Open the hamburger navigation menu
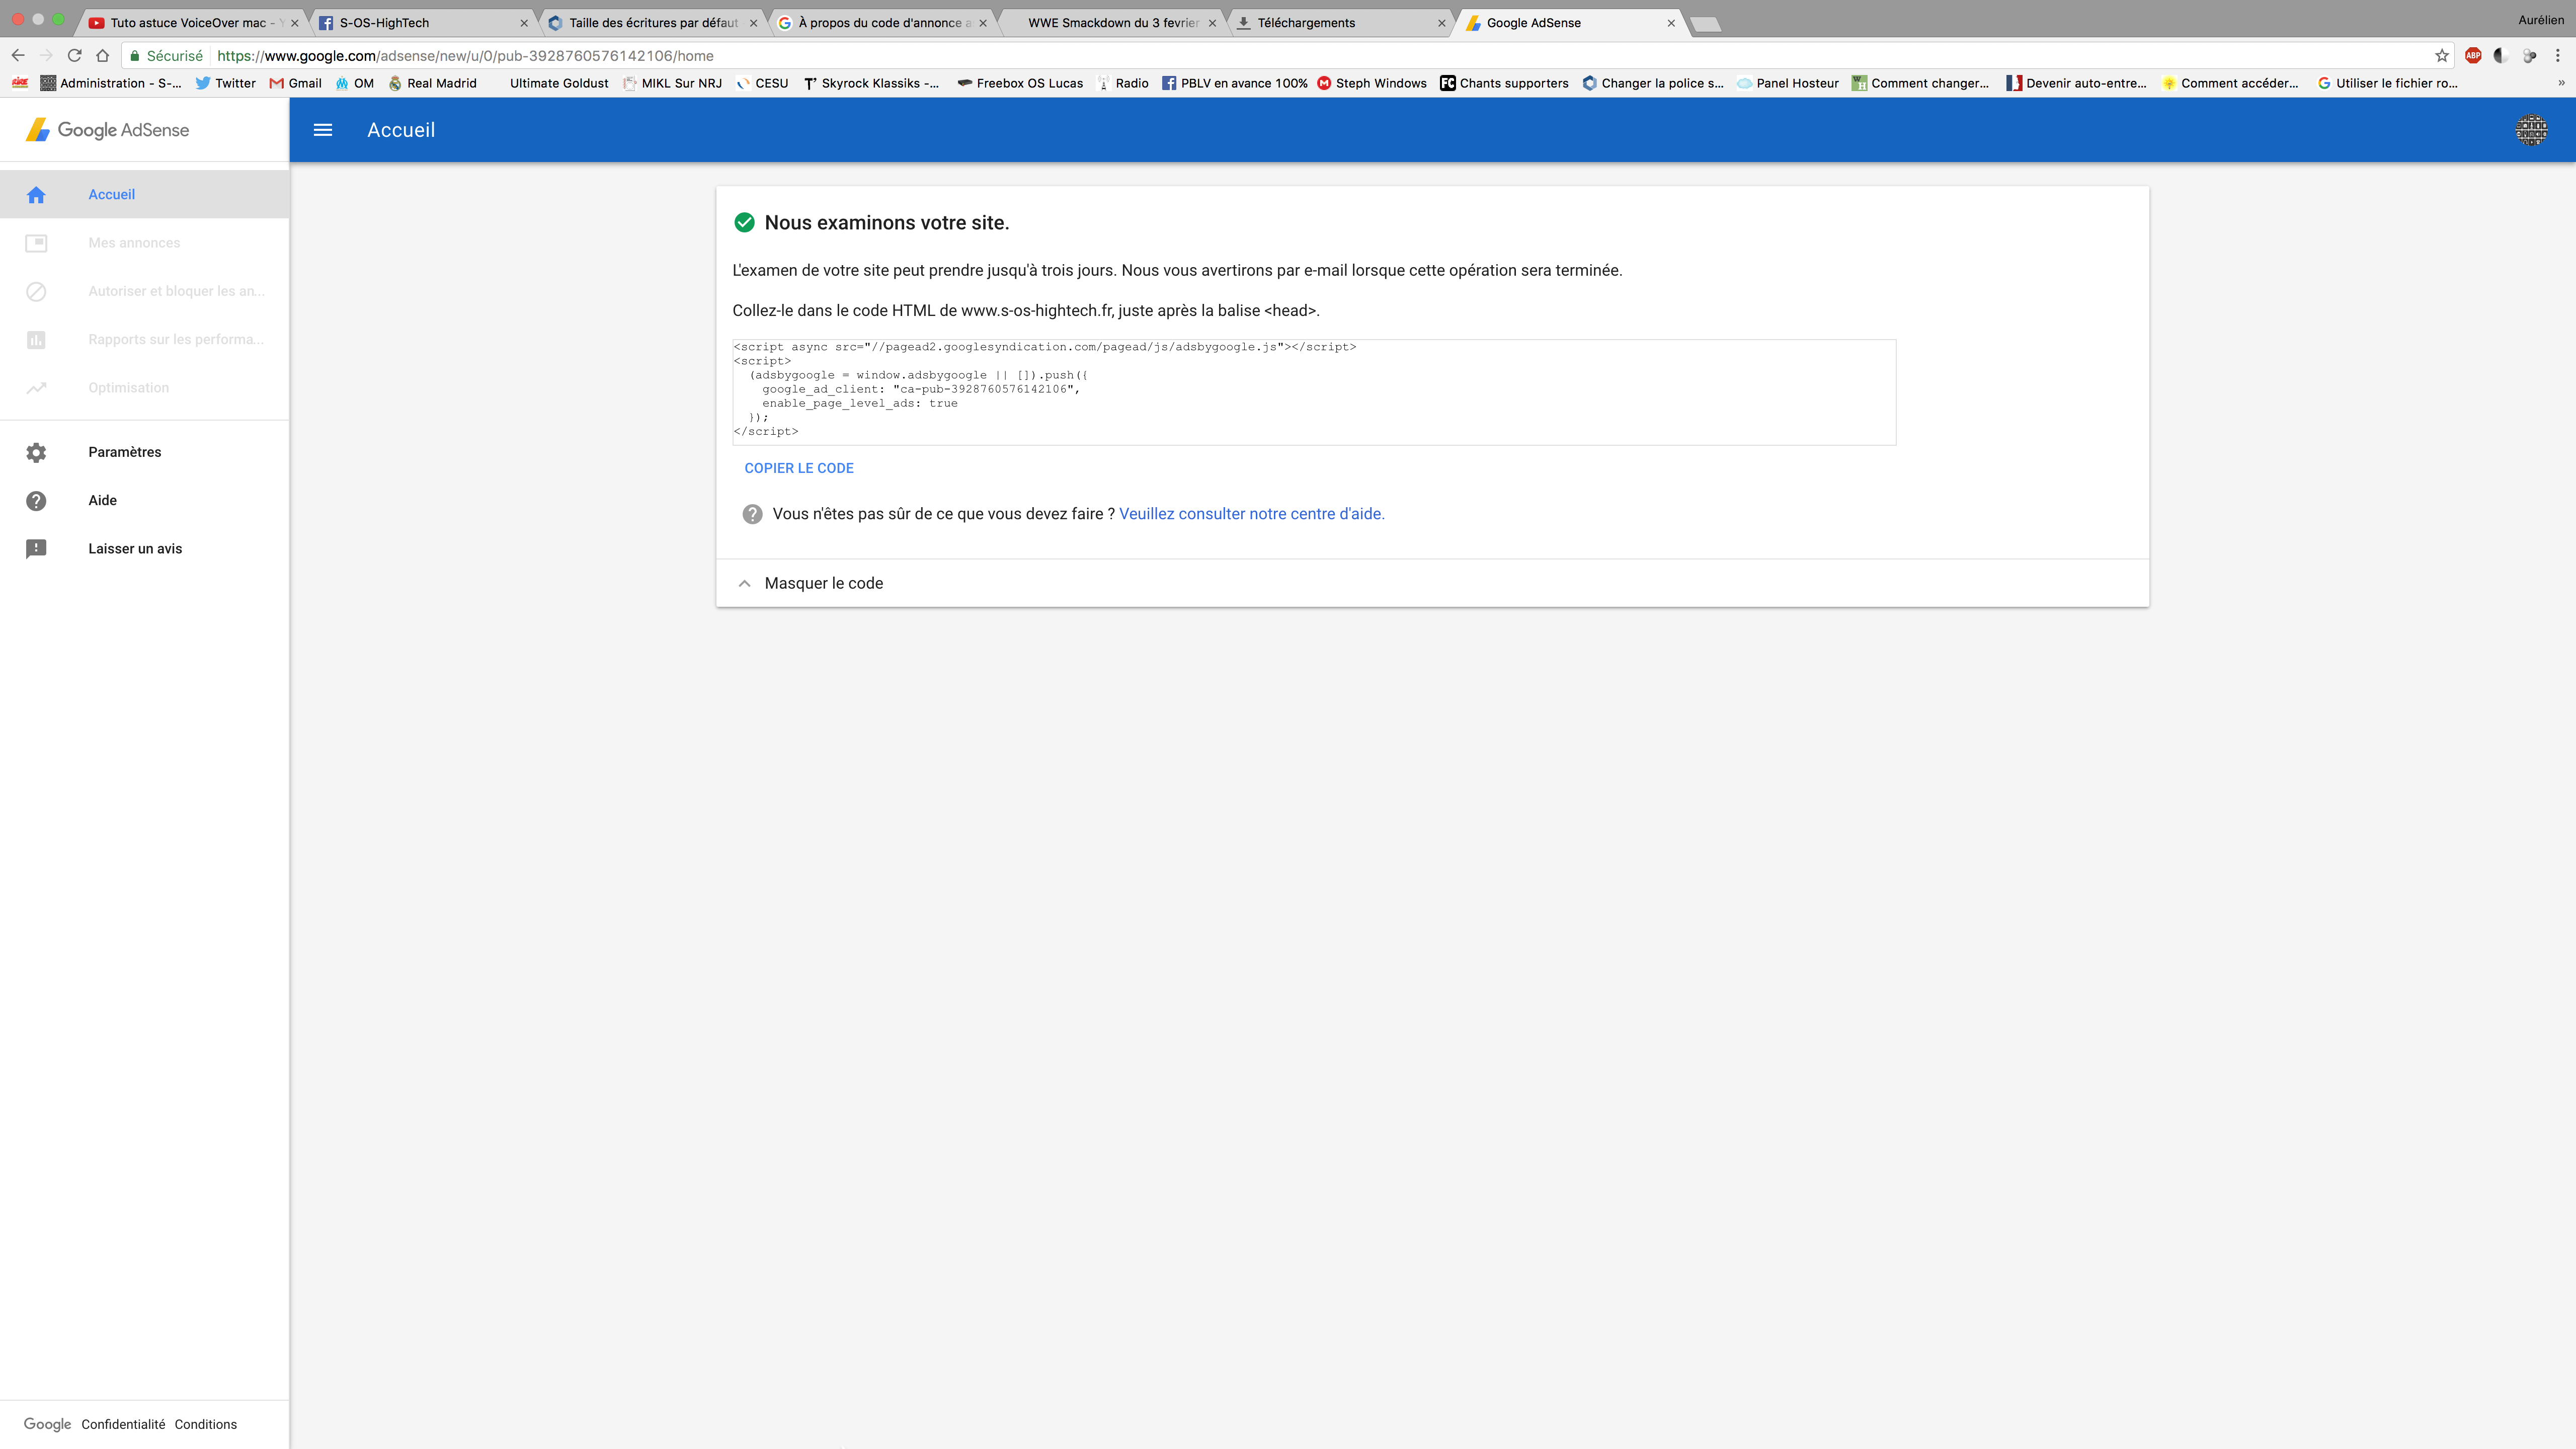Viewport: 2576px width, 1449px height. click(322, 130)
